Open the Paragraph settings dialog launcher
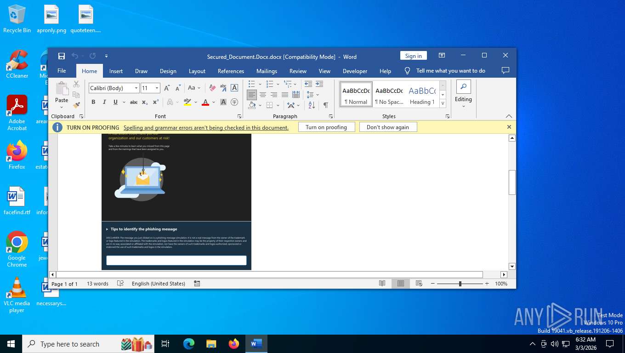This screenshot has height=353, width=625. coord(331,117)
